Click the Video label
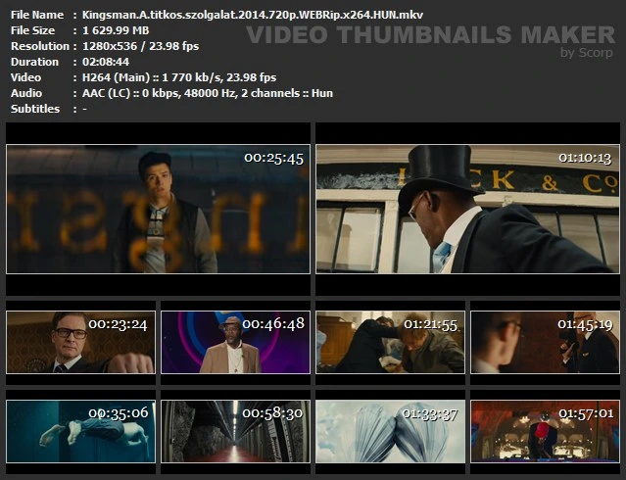 coord(25,77)
